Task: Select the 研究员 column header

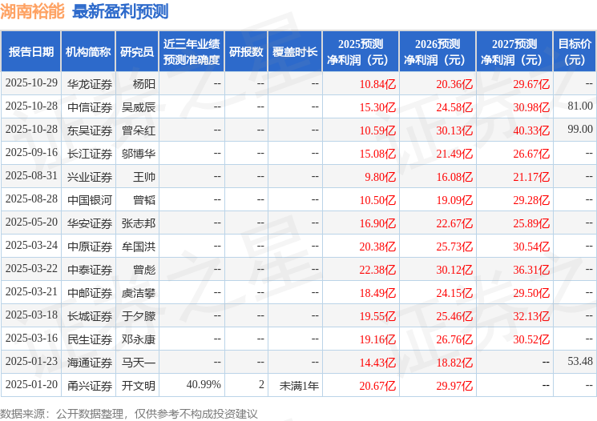Action: pyautogui.click(x=137, y=51)
